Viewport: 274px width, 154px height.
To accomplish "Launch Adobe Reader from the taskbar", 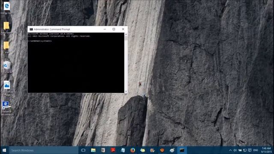I will [x=113, y=150].
